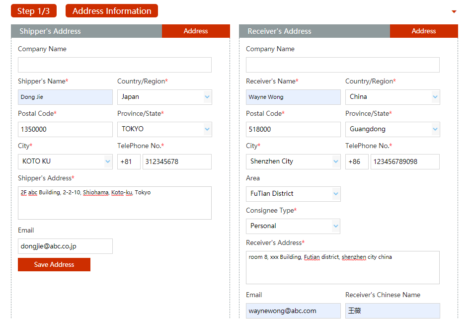This screenshot has height=319, width=471.
Task: Open the Shenzhen City dropdown
Action: 293,161
